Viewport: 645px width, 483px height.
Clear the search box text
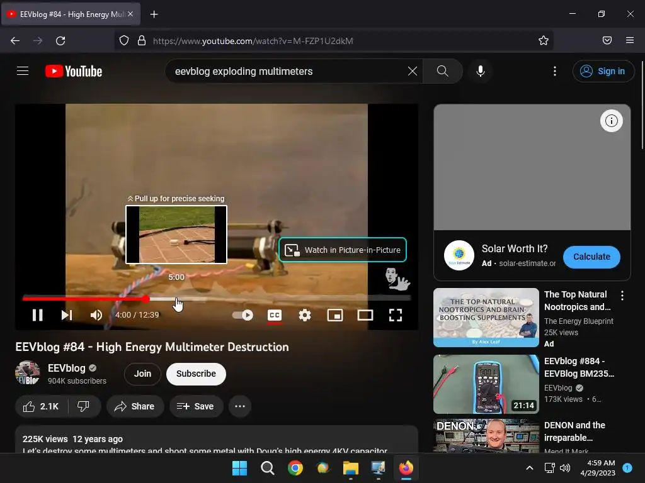tap(412, 71)
